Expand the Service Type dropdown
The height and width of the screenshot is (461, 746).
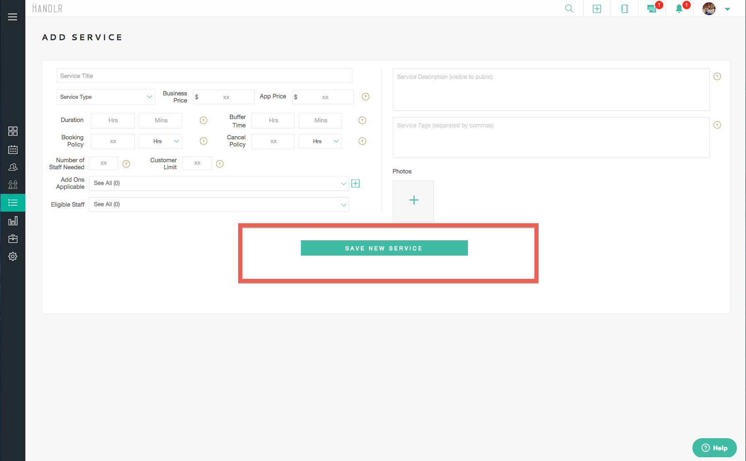point(106,97)
